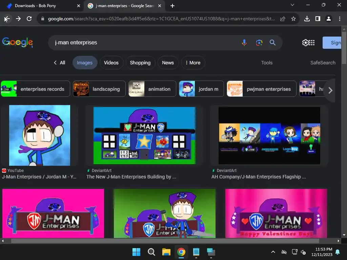347x260 pixels.
Task: Open the notification bell in the tray
Action: click(x=338, y=252)
